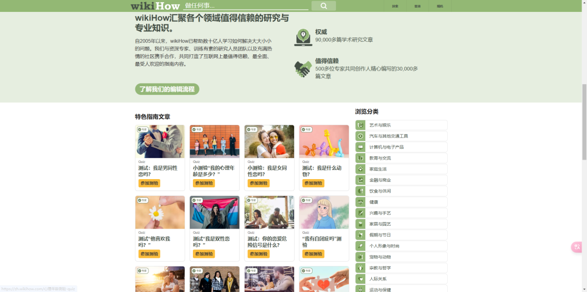Click the 专家 badge on balloon animal card
587x292 pixels.
[x=306, y=129]
